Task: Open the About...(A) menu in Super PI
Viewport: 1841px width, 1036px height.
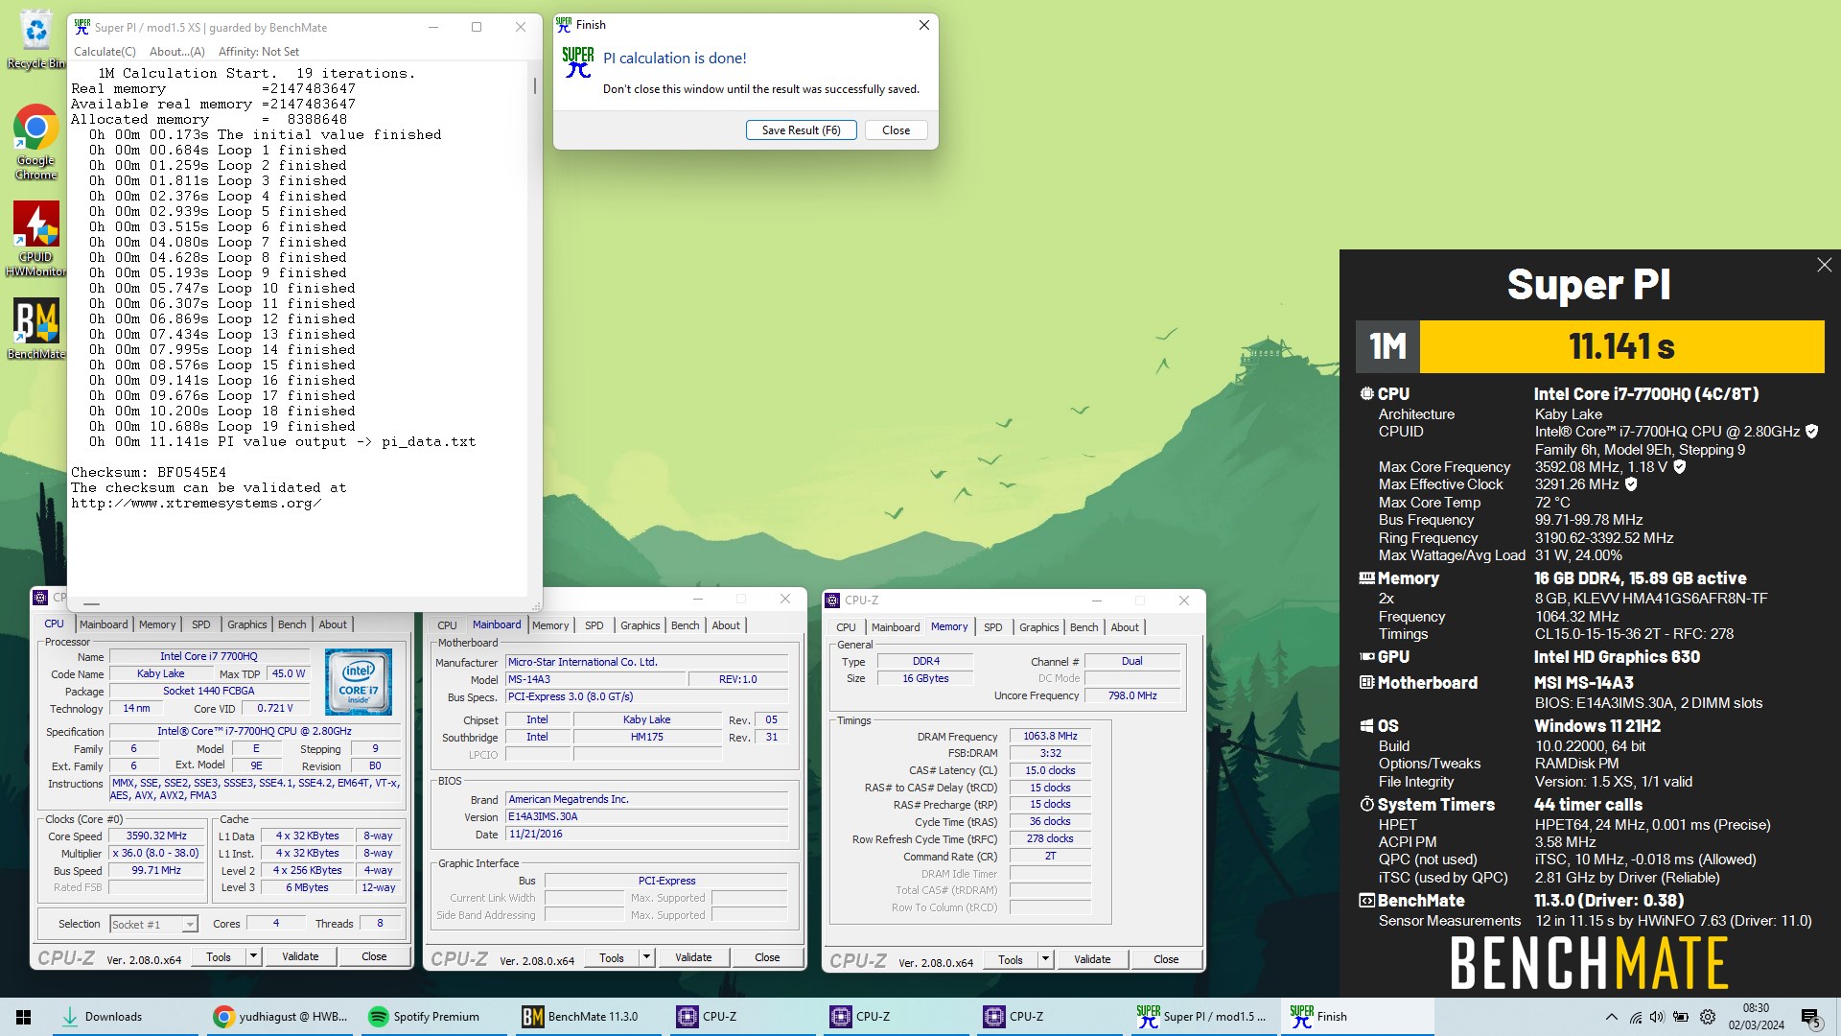Action: tap(177, 52)
